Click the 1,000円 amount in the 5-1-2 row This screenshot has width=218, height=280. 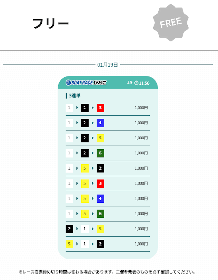coord(141,244)
